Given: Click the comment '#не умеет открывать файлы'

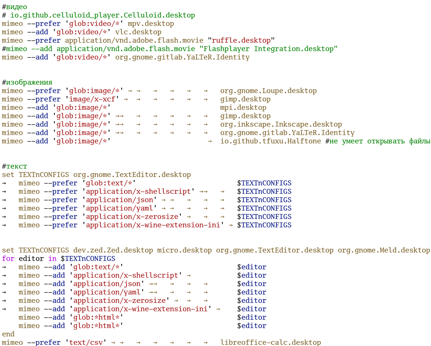Looking at the screenshot, I should pos(378,141).
